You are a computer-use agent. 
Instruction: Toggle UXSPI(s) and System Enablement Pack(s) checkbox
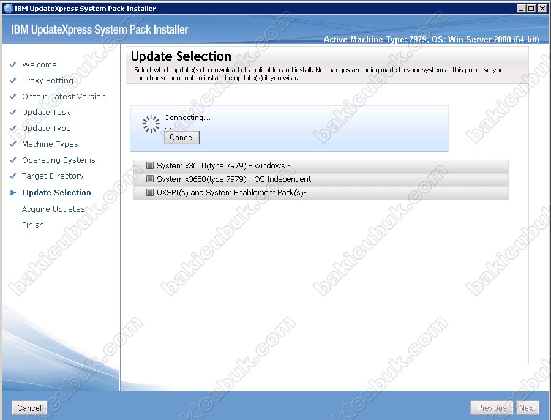coord(150,193)
